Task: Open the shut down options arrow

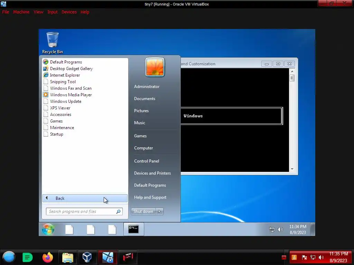Action: [x=159, y=212]
